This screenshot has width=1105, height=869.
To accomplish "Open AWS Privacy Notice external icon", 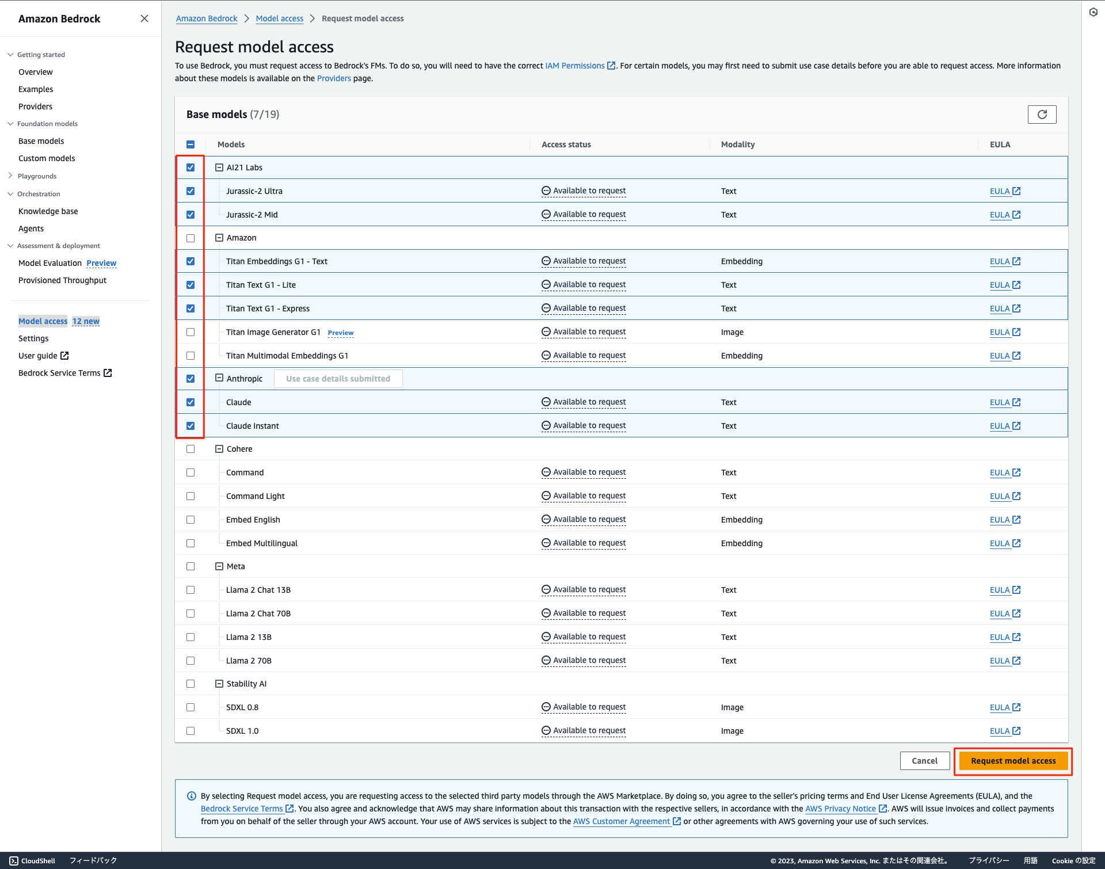I will pos(883,809).
